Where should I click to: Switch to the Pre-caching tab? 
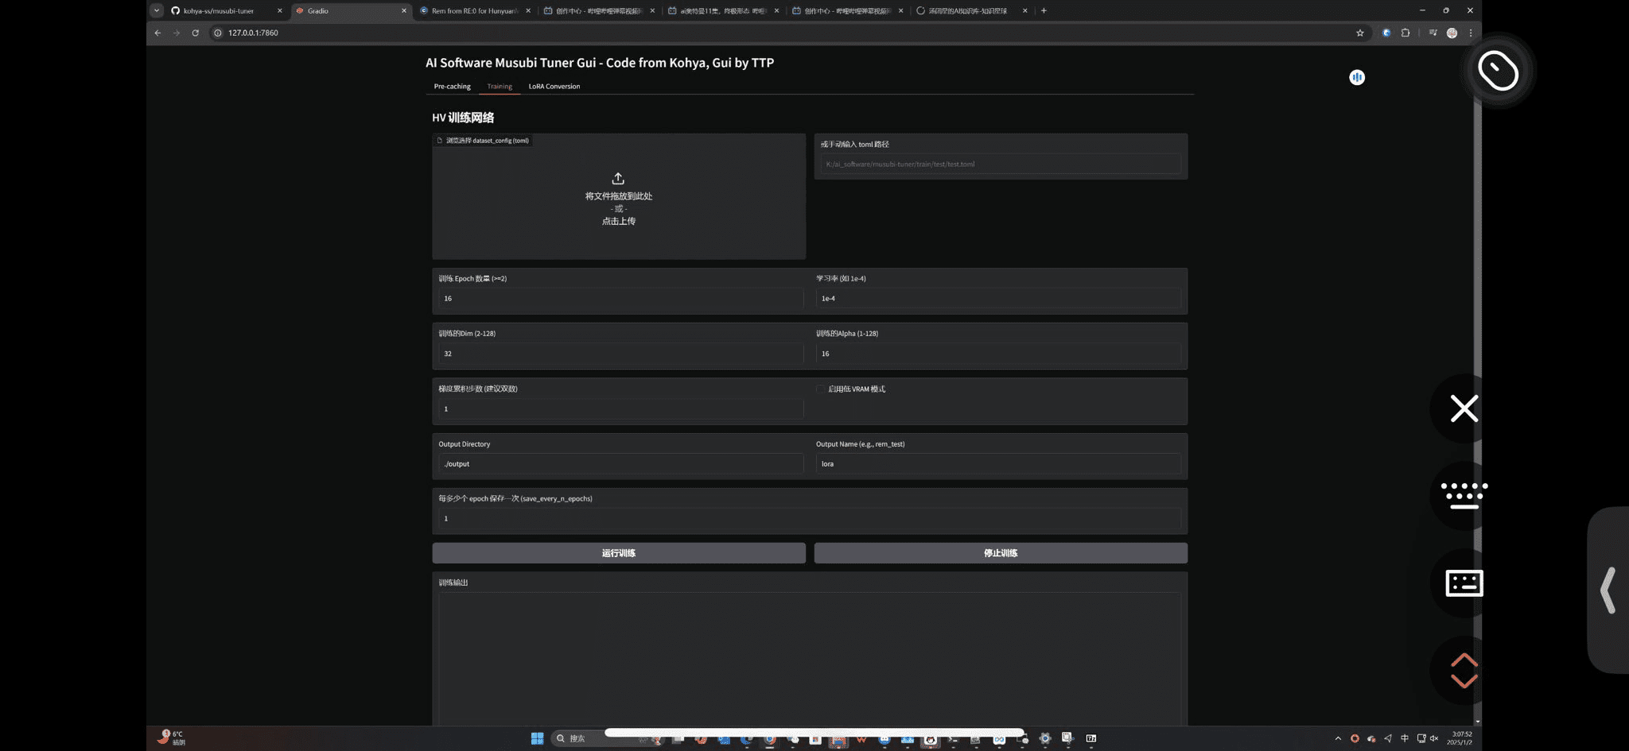(452, 87)
